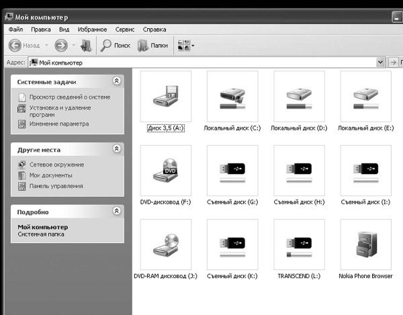
Task: Open Панель управления link
Action: pyautogui.click(x=56, y=186)
